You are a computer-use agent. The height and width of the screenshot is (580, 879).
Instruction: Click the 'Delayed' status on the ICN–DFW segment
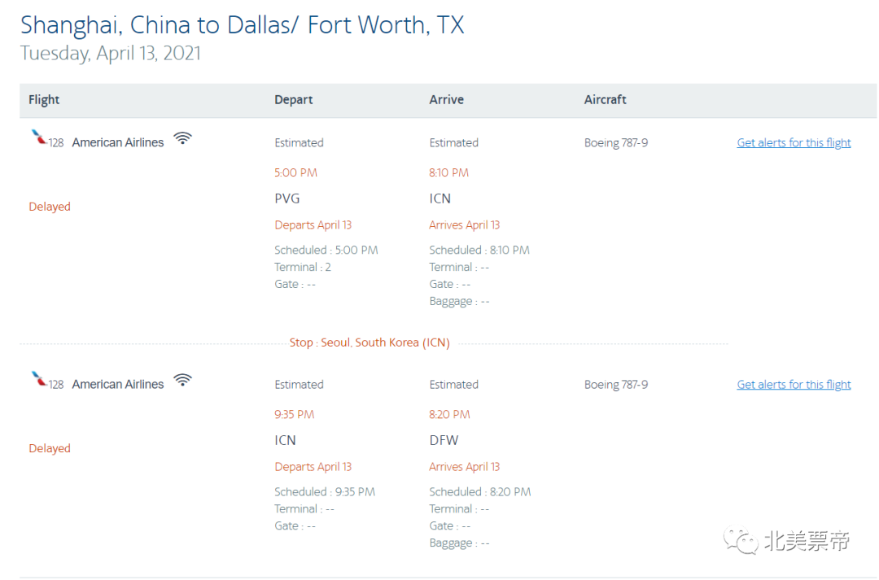coord(50,448)
